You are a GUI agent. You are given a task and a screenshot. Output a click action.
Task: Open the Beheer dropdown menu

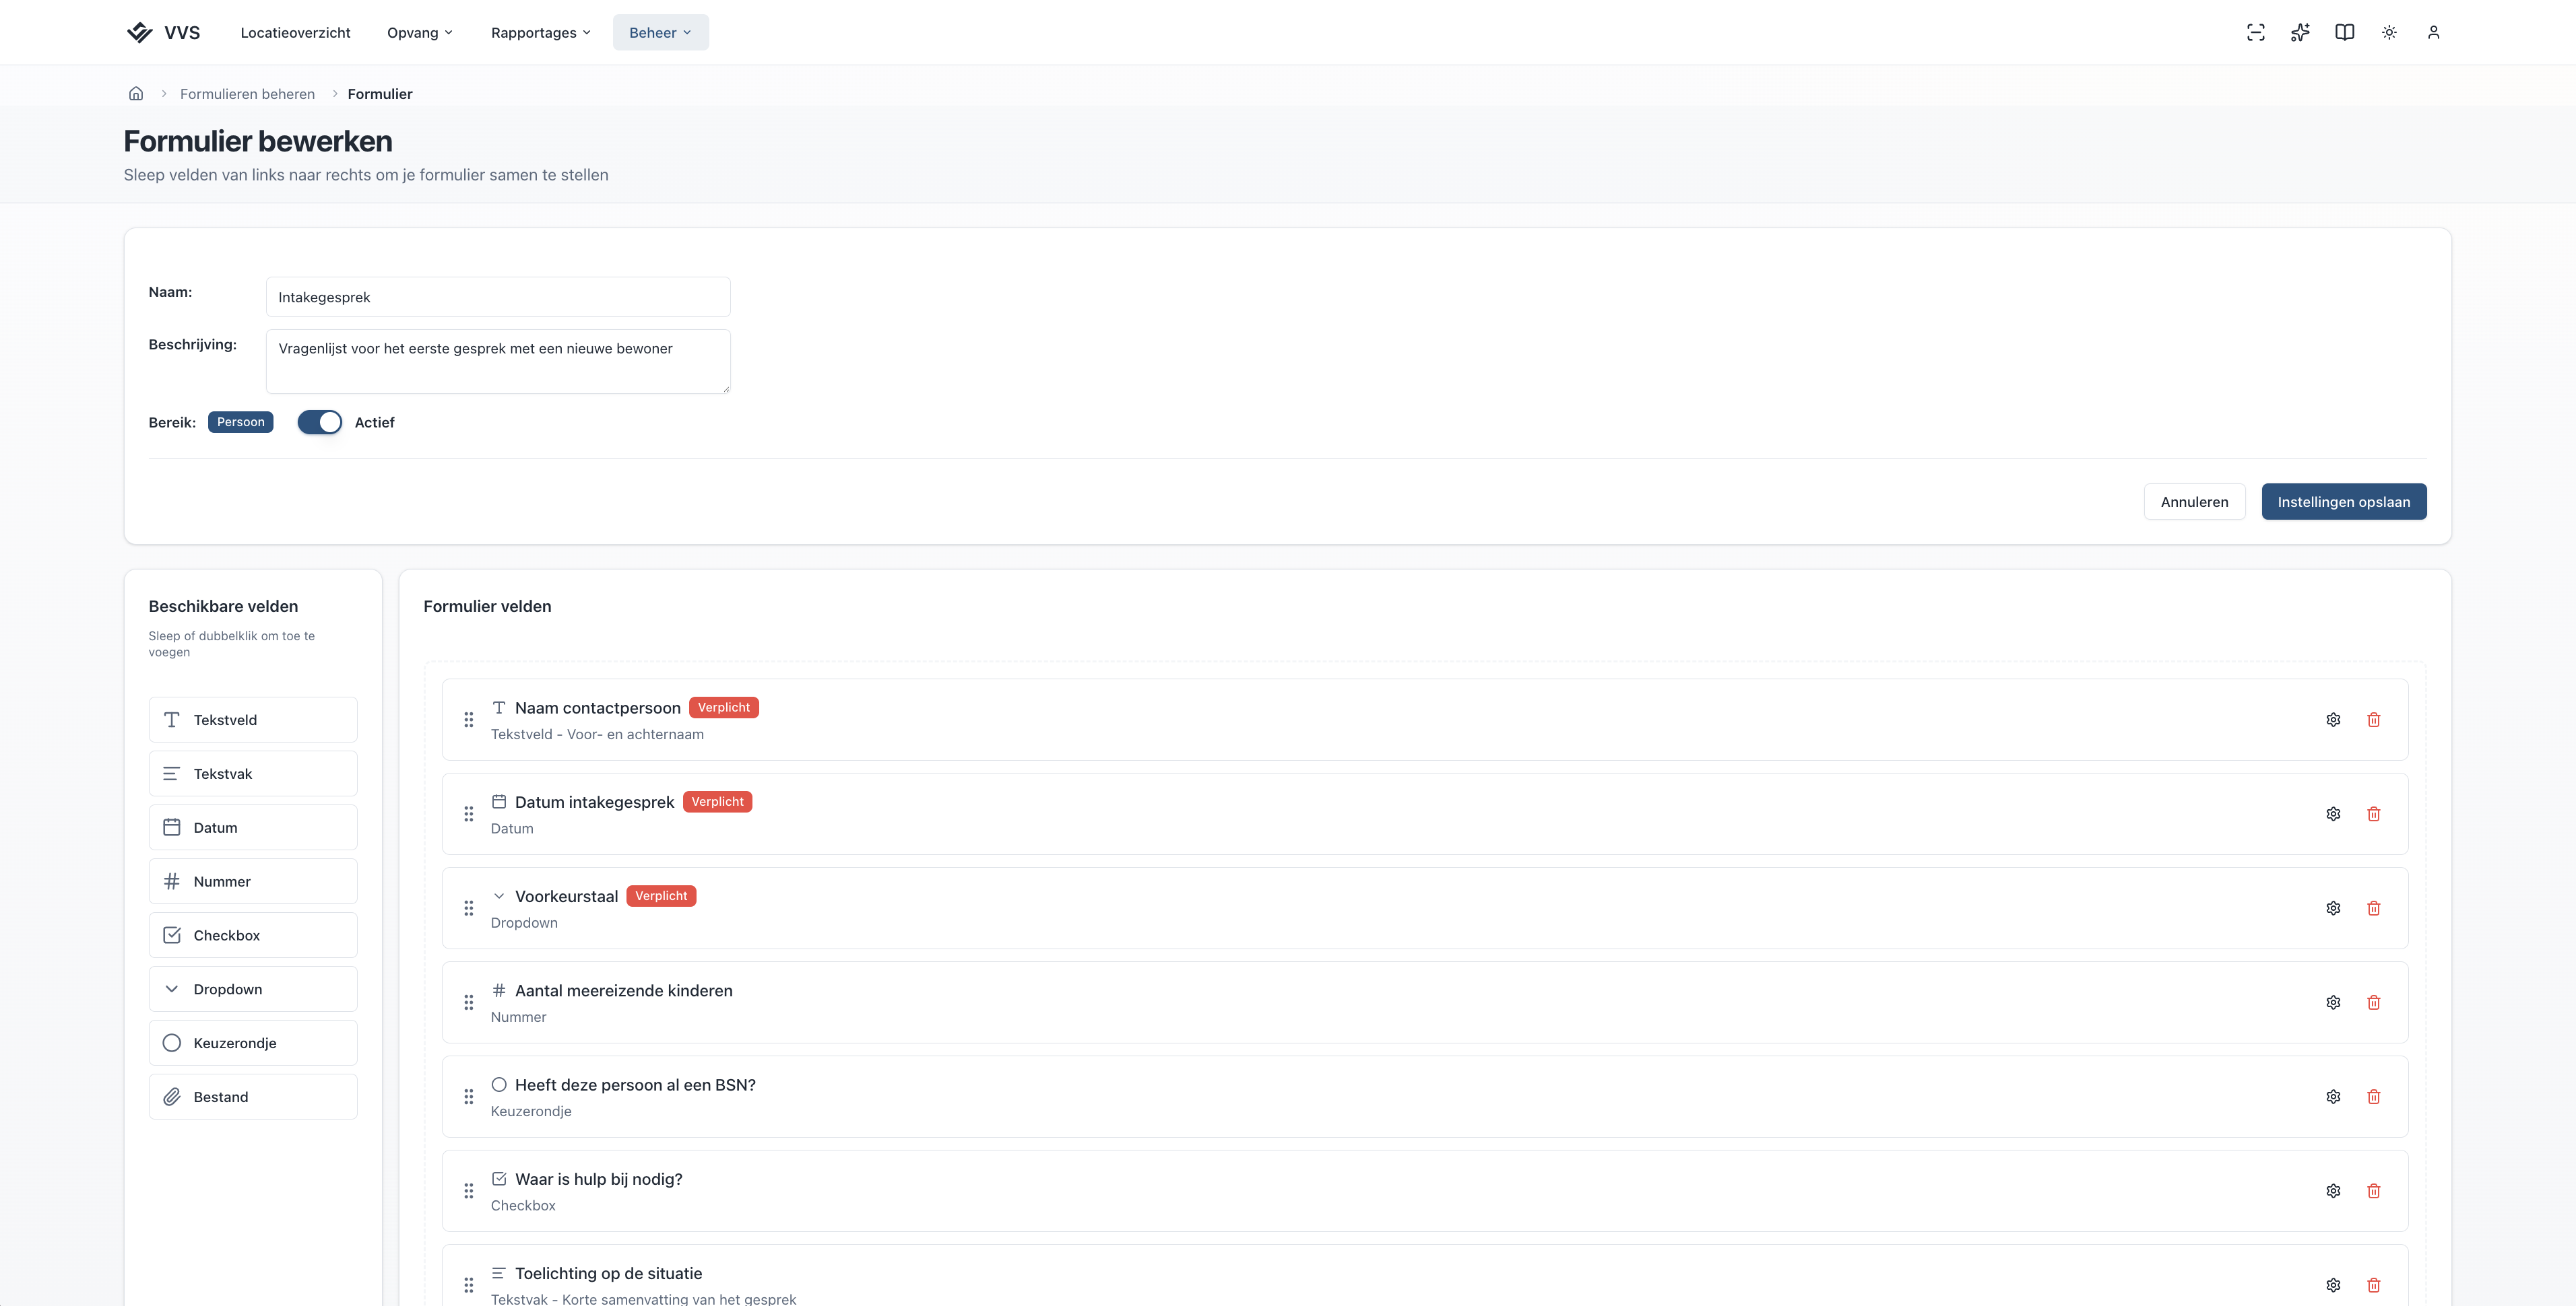pos(660,32)
